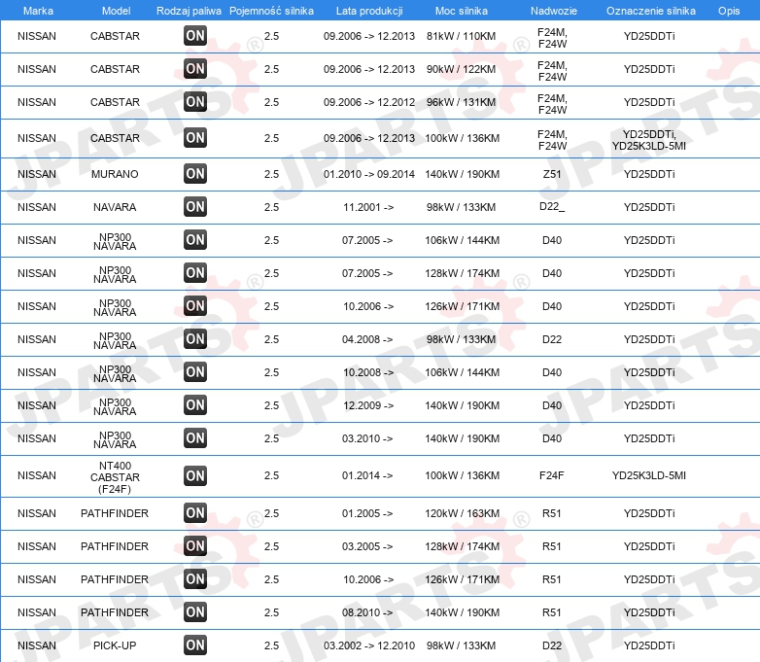Click the ON fuel icon in the CABSTAR 100kW / 136KM row
This screenshot has height=662, width=760.
195,137
